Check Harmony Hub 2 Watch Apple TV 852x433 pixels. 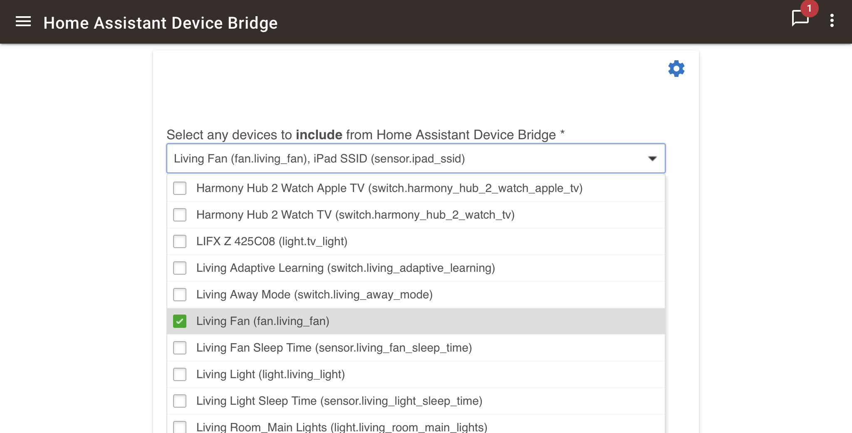coord(180,188)
